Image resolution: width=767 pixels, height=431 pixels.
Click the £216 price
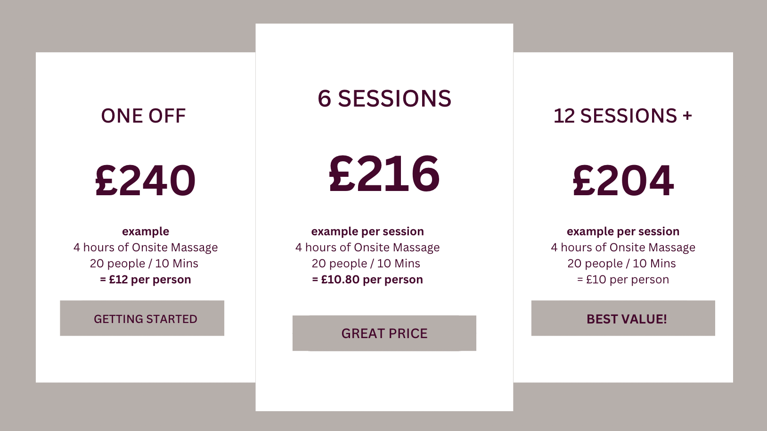[384, 174]
